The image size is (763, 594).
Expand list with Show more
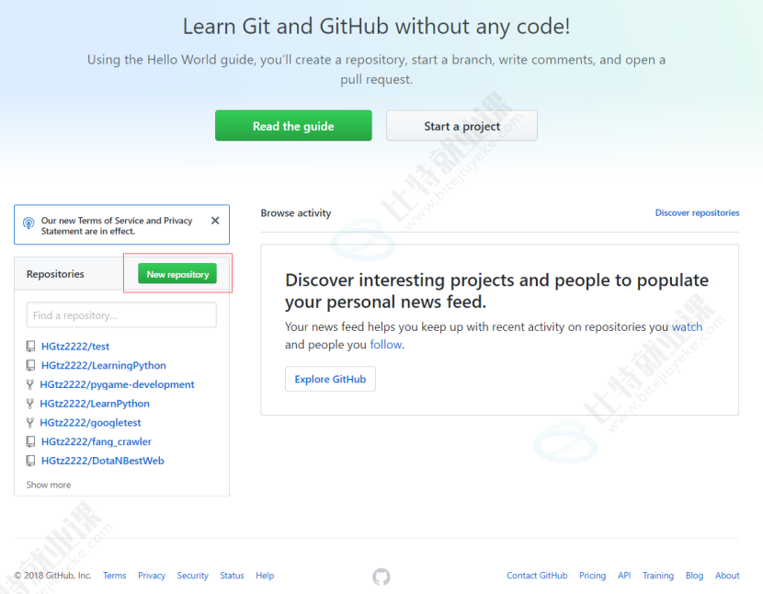point(49,485)
